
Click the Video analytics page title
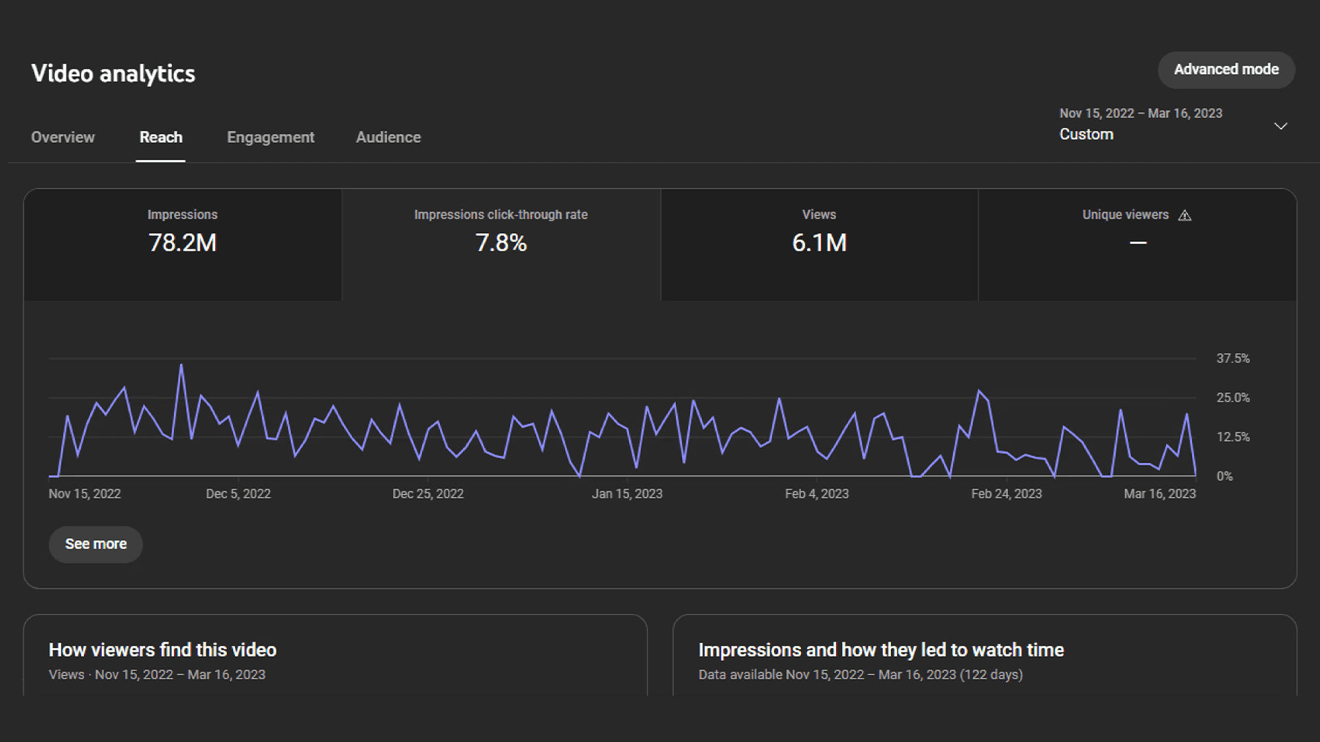(113, 74)
